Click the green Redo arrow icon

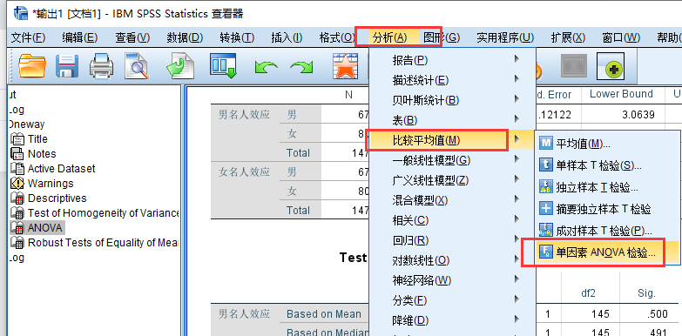pos(301,68)
